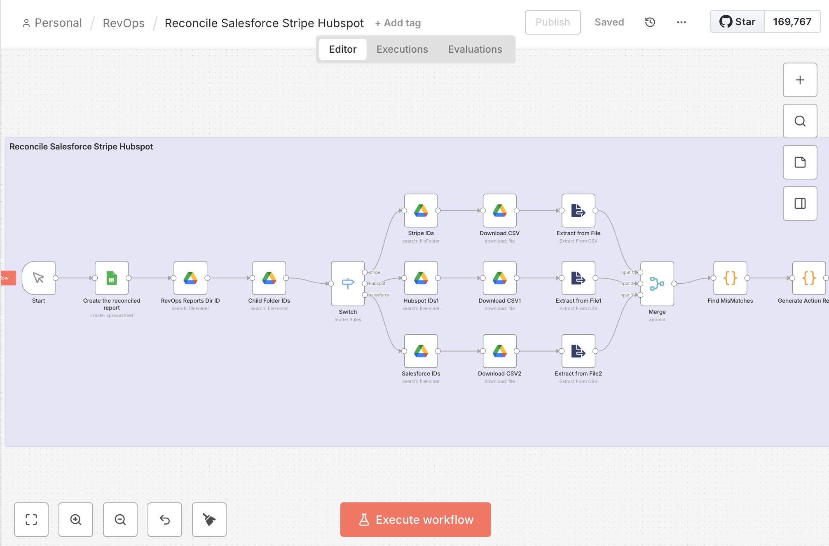
Task: Click the Add tag link
Action: pos(398,23)
